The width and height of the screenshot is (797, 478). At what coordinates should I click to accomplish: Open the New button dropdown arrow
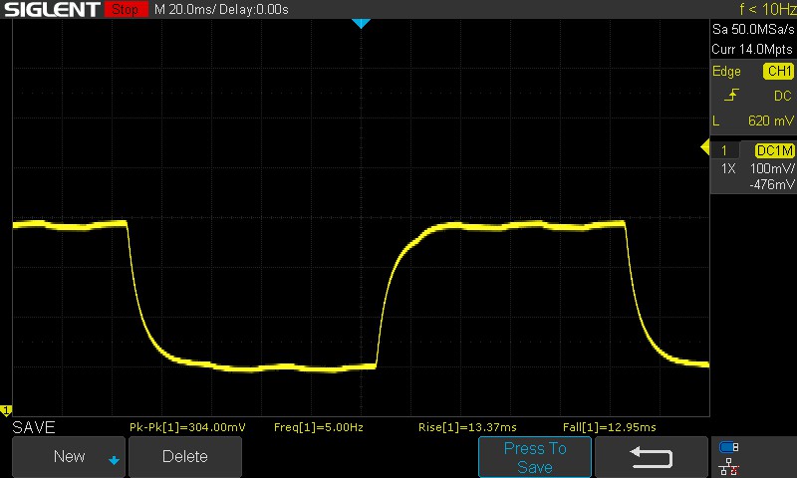coord(114,460)
